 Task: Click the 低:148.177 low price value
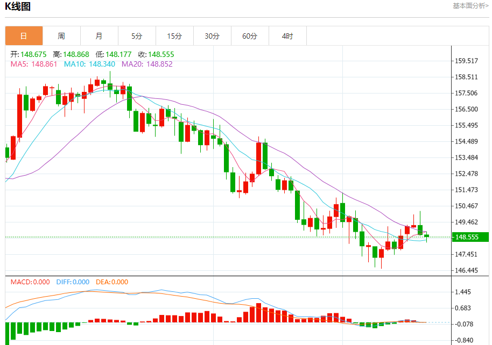(114, 54)
